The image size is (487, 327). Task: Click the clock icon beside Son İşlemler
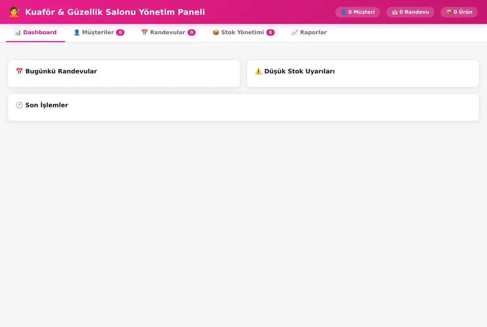(x=19, y=105)
